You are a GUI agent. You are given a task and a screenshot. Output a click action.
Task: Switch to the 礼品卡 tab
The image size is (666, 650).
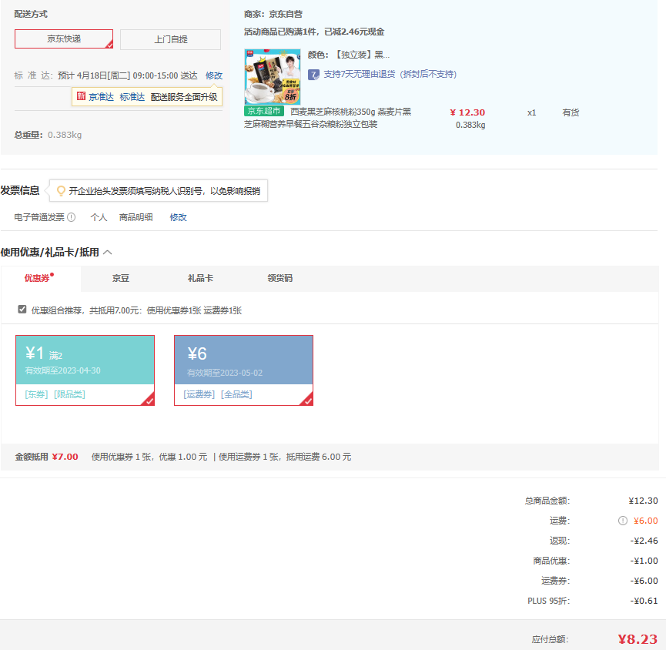200,278
